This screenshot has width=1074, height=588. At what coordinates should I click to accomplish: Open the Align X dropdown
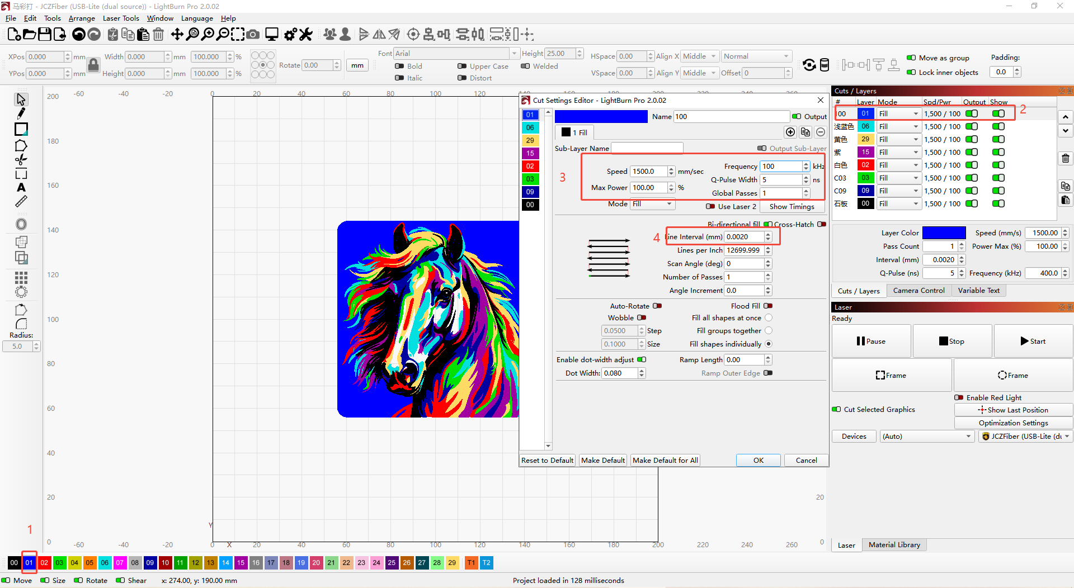click(x=699, y=56)
